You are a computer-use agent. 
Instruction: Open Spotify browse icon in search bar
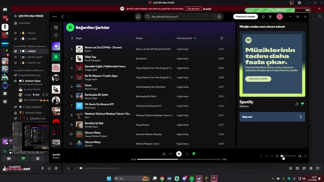click(219, 17)
